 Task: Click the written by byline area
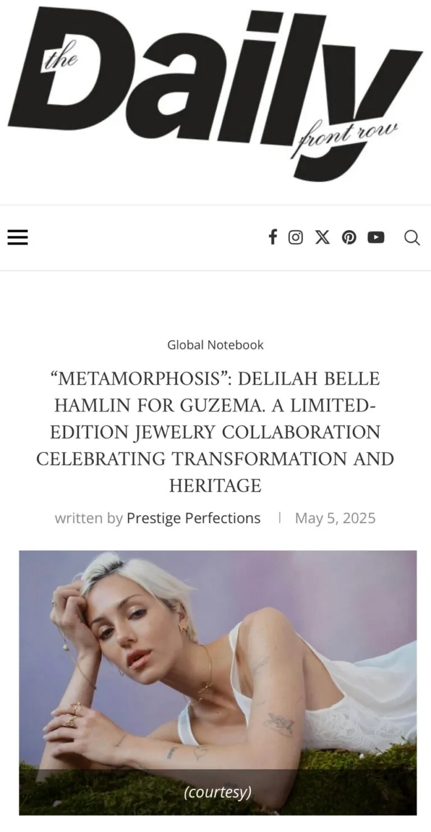pos(87,518)
